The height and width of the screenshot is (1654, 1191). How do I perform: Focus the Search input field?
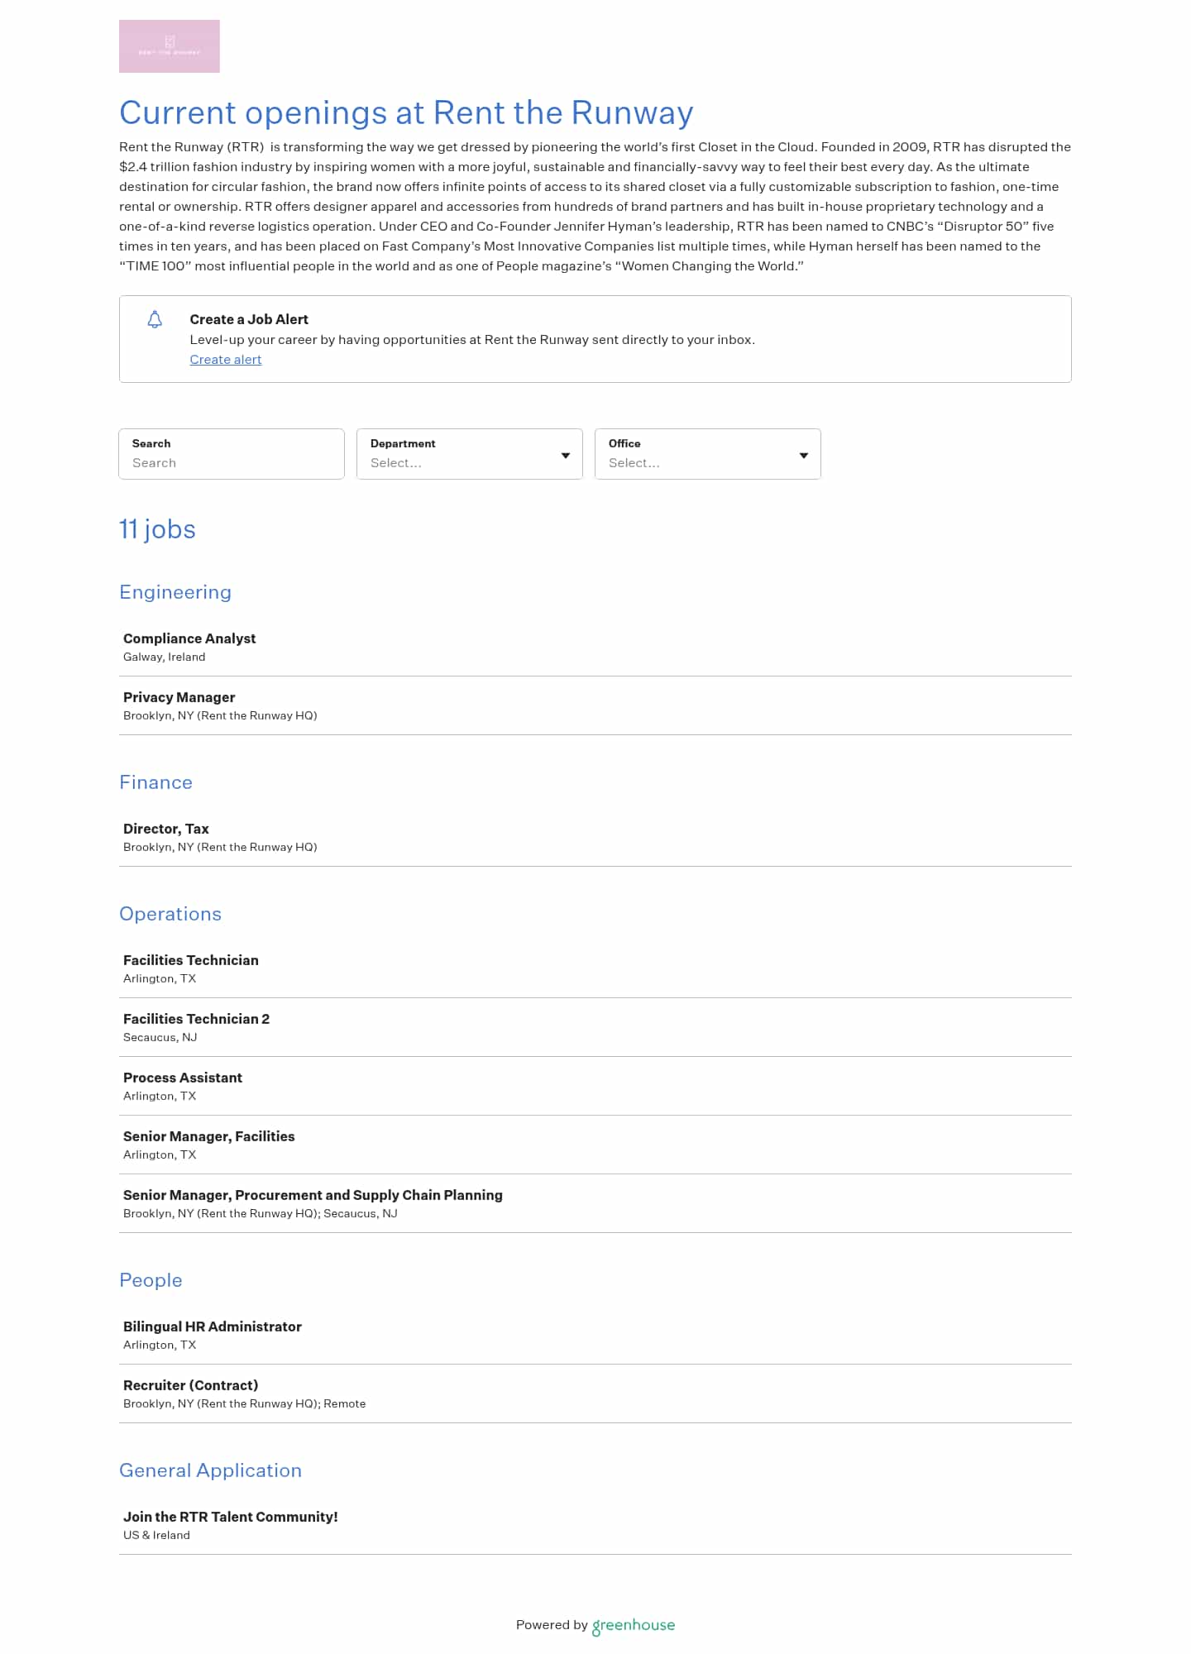pos(232,462)
